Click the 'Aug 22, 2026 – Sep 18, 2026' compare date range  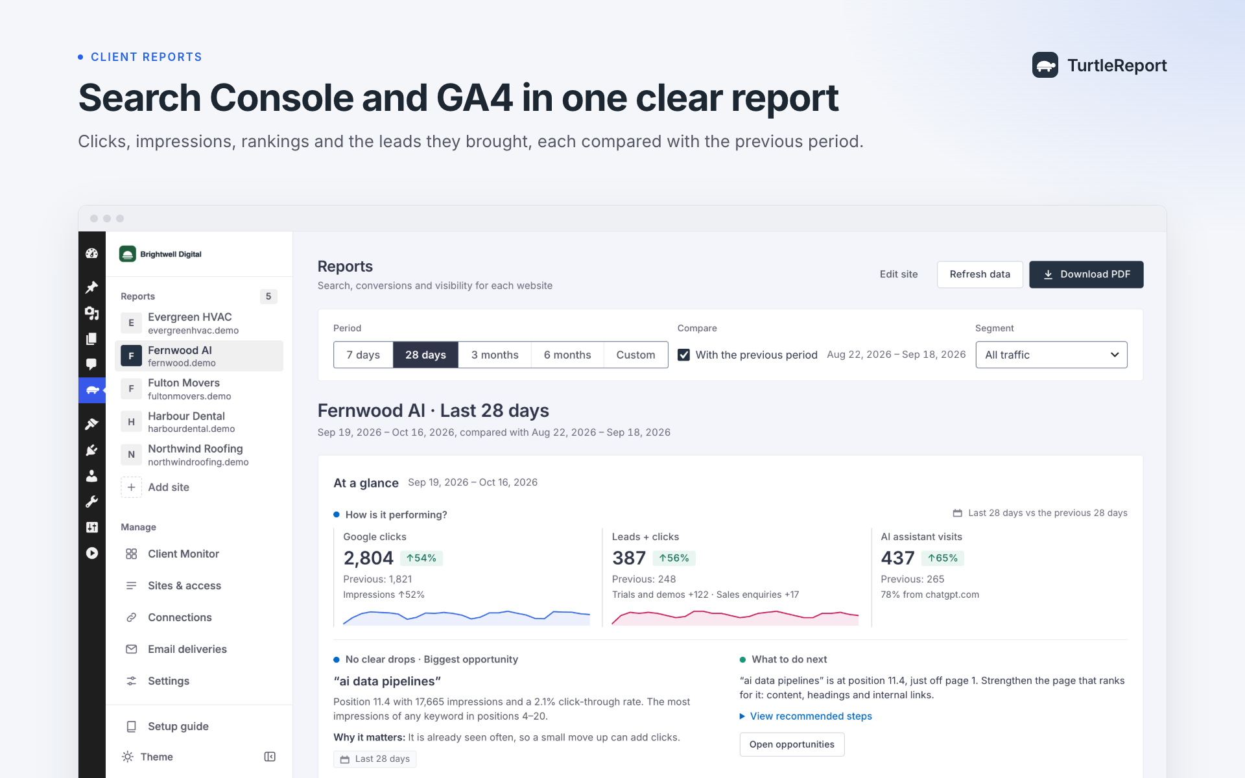point(896,354)
